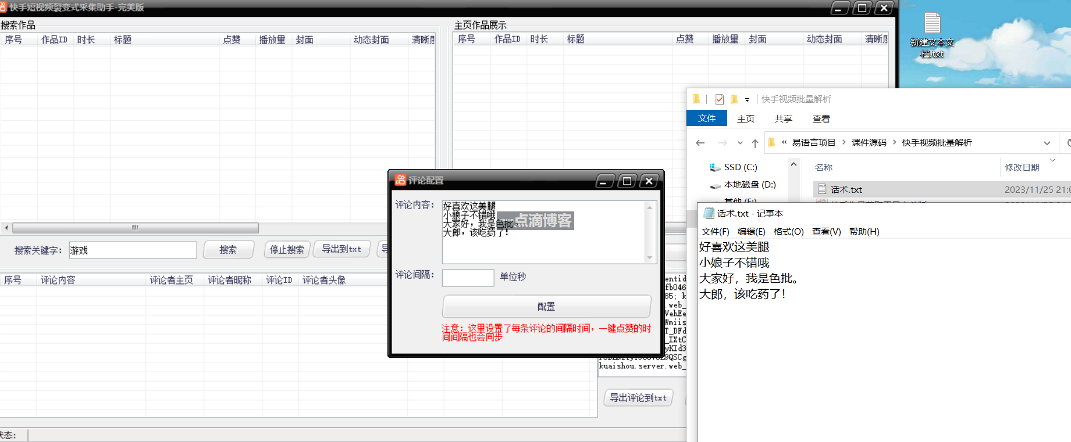Click 课件源码 breadcrumb in address bar
The height and width of the screenshot is (442, 1071).
click(869, 142)
